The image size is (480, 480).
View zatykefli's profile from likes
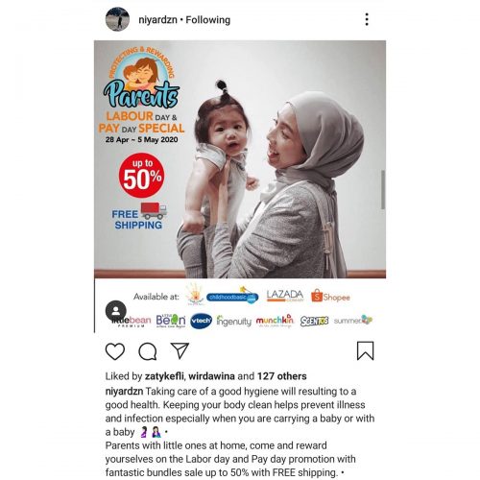coord(164,376)
